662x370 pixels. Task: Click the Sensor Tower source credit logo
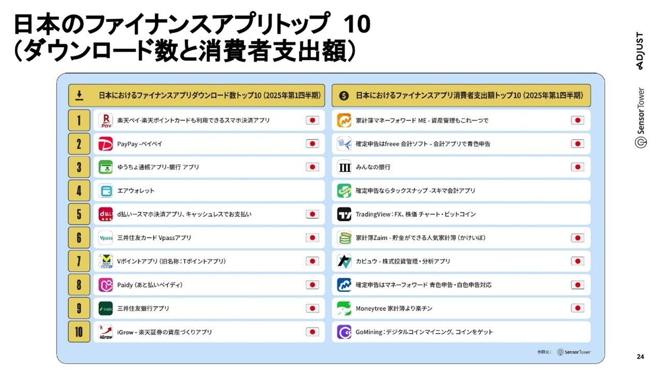(574, 352)
